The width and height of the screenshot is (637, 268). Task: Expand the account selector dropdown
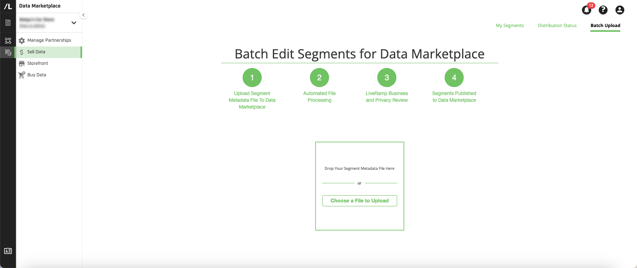click(x=74, y=23)
